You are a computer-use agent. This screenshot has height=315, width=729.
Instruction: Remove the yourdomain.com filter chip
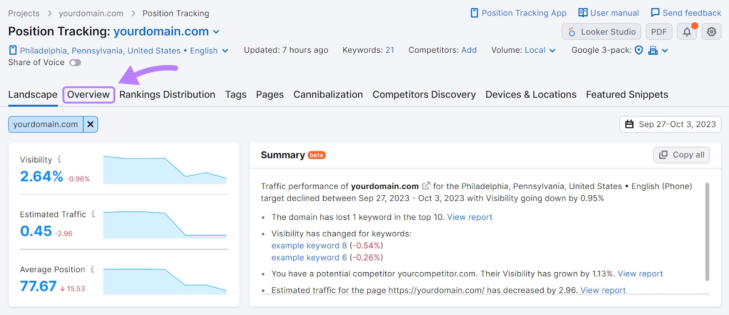90,124
